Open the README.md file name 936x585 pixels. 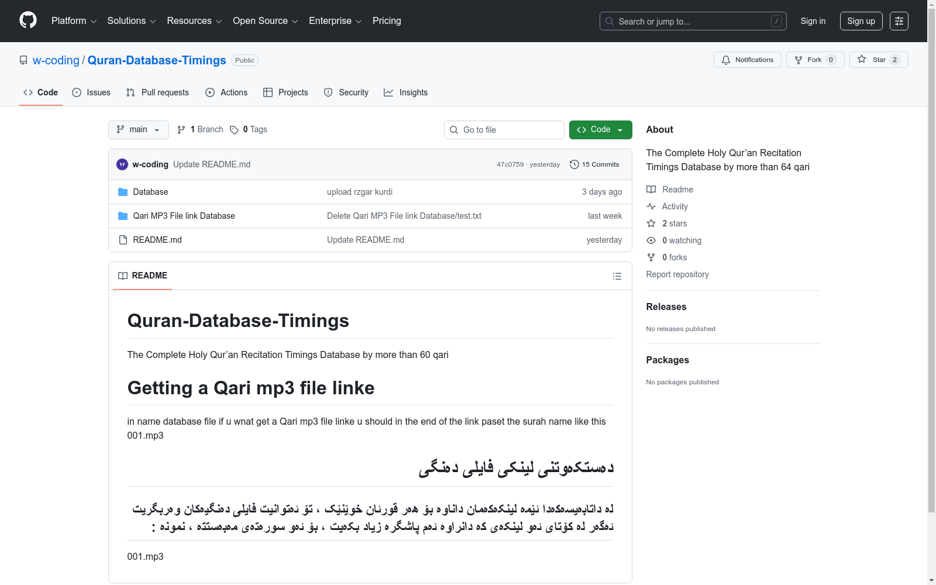[157, 240]
